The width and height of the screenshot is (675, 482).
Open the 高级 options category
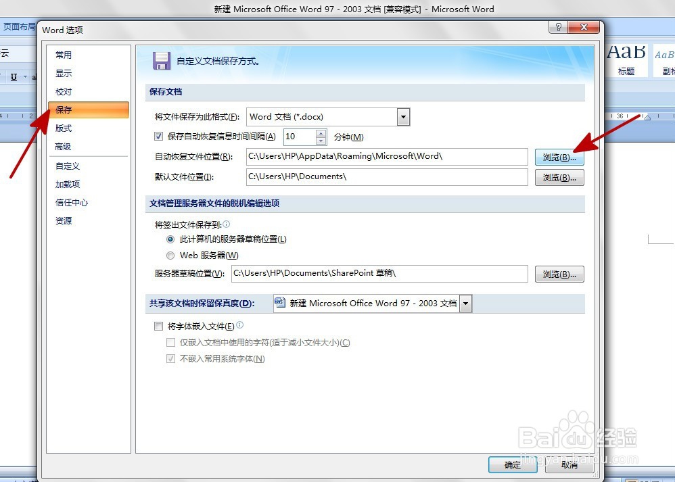pyautogui.click(x=63, y=146)
